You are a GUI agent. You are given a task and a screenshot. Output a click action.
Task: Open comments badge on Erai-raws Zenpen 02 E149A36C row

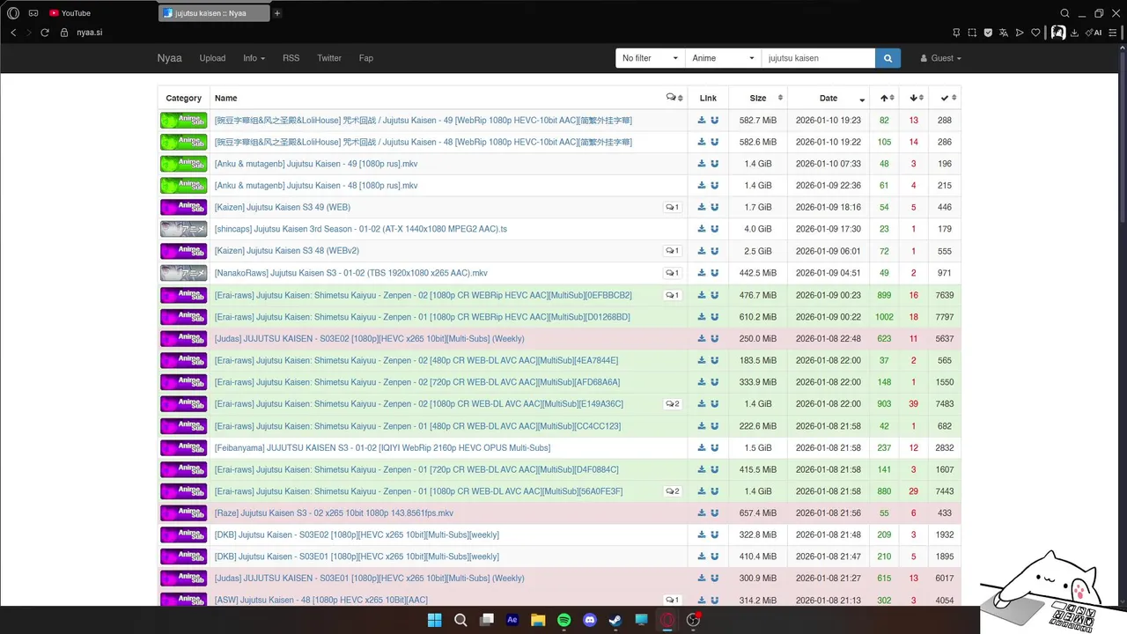click(672, 404)
